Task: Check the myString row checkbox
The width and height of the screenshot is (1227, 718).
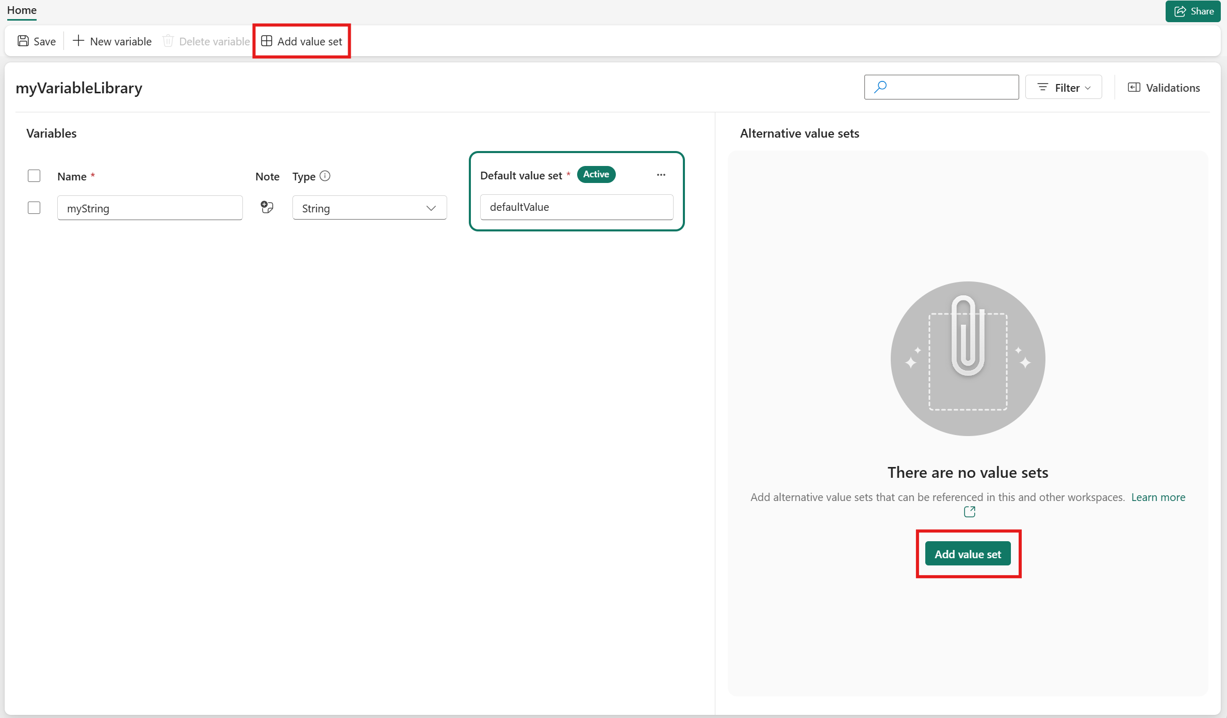Action: [34, 208]
